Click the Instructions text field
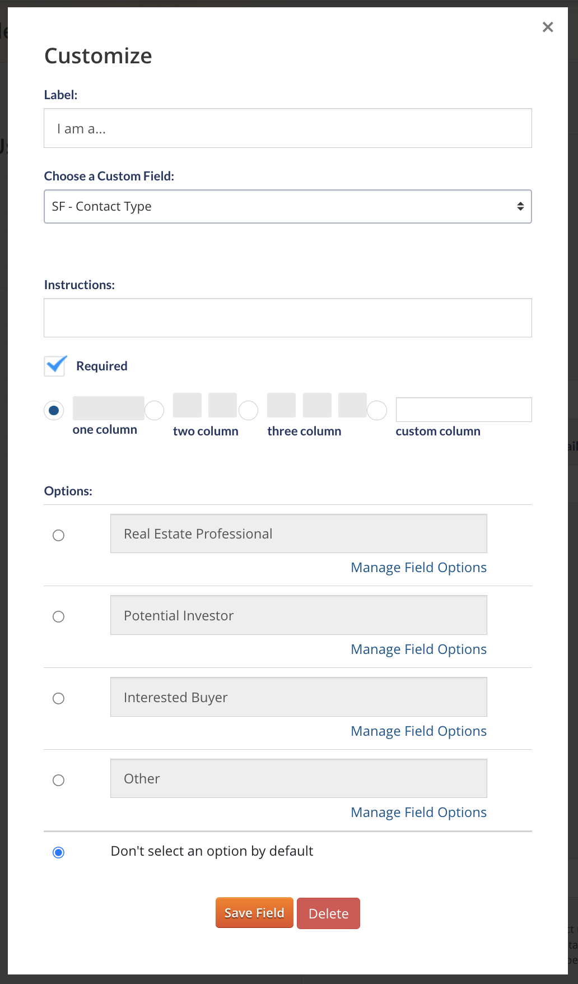The width and height of the screenshot is (578, 984). pos(288,318)
